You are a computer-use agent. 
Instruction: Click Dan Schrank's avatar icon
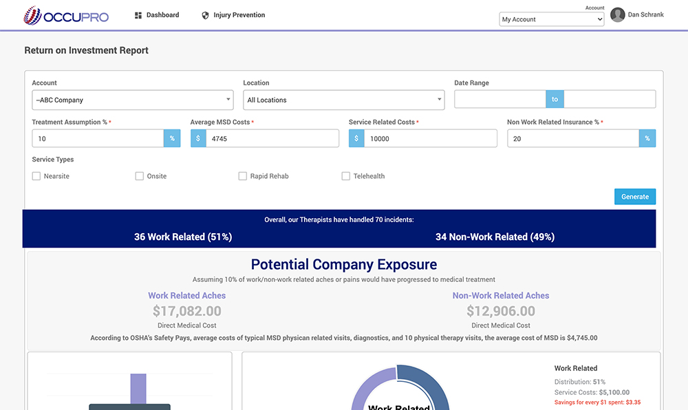click(x=617, y=15)
